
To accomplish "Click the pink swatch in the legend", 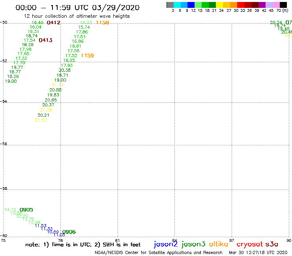I will coord(276,5).
